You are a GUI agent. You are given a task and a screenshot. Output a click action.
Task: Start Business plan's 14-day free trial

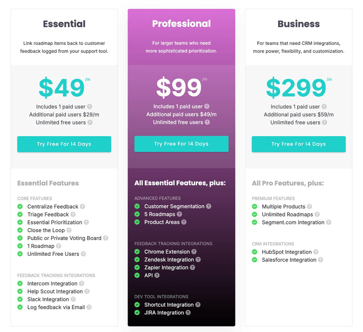[299, 144]
